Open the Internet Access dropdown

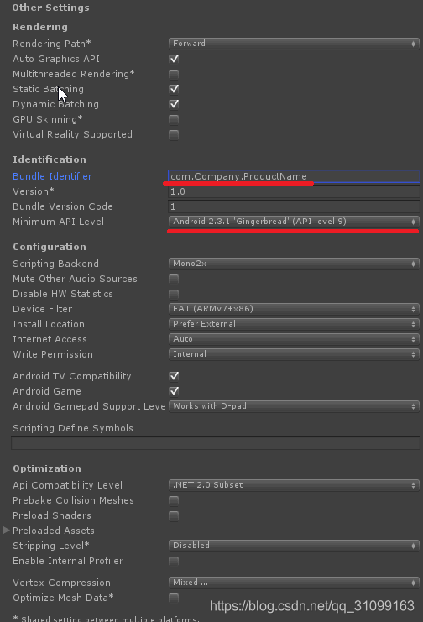(294, 339)
